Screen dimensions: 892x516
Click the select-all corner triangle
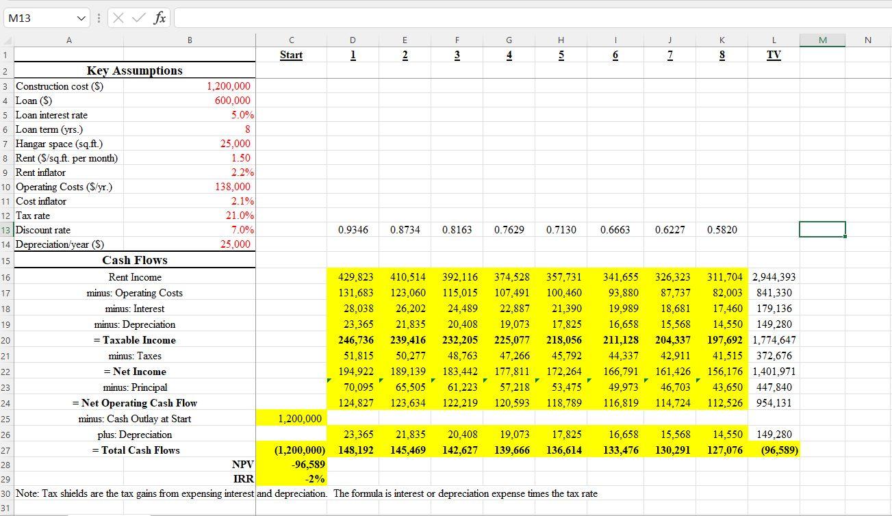point(7,40)
